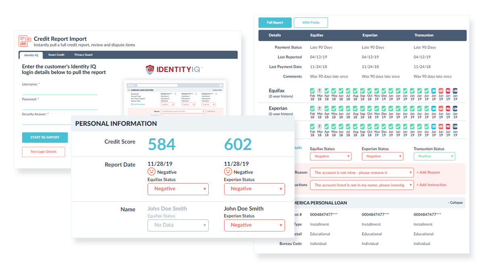Click the sad face icon under Experian score
This screenshot has height=269, width=482.
tap(229, 171)
